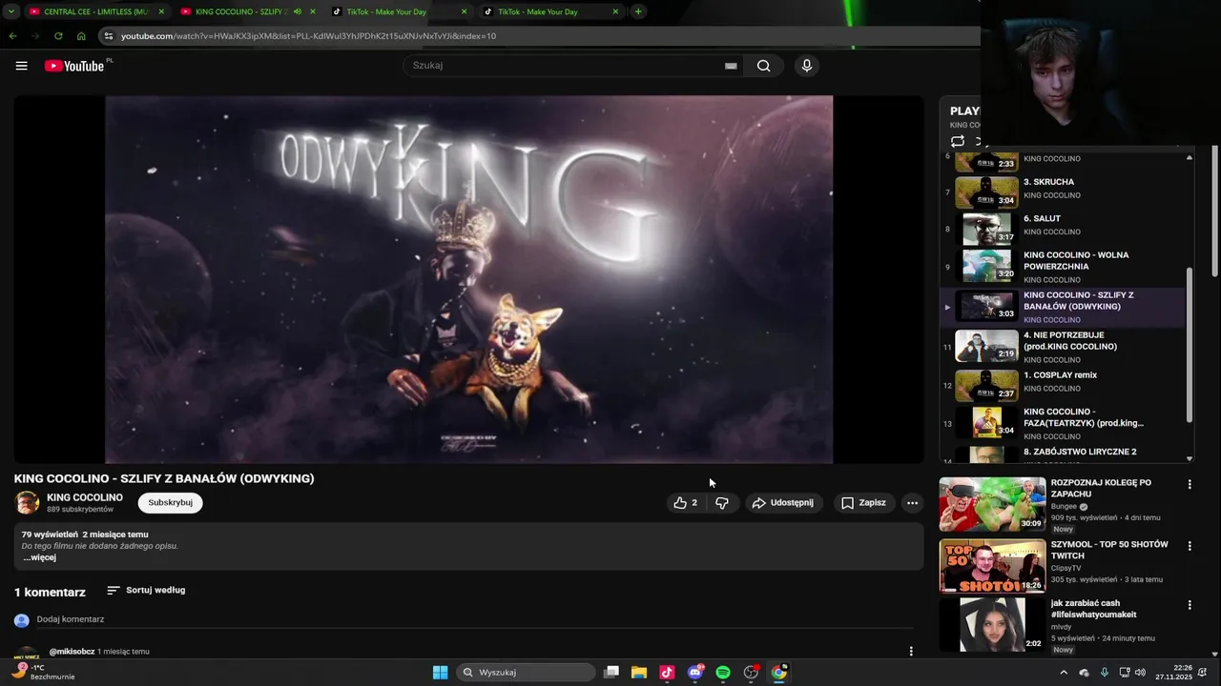Open commenter @mikisobcz profile link
The image size is (1221, 686).
tap(72, 652)
